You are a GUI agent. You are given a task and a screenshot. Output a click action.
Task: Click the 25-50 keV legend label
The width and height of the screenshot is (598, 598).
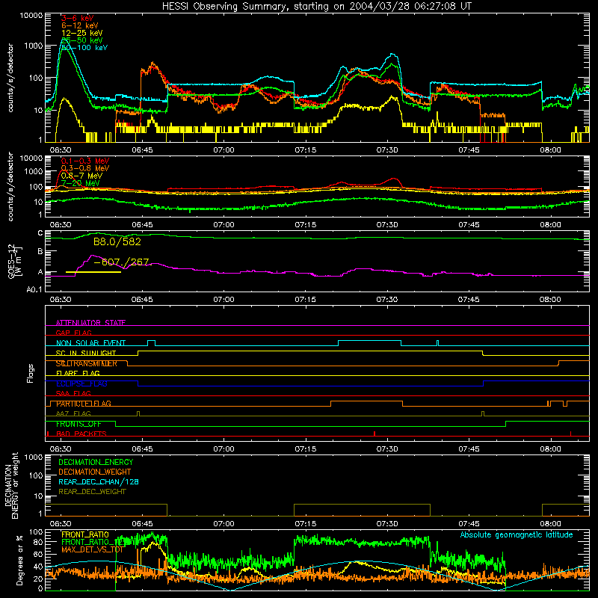pos(81,40)
